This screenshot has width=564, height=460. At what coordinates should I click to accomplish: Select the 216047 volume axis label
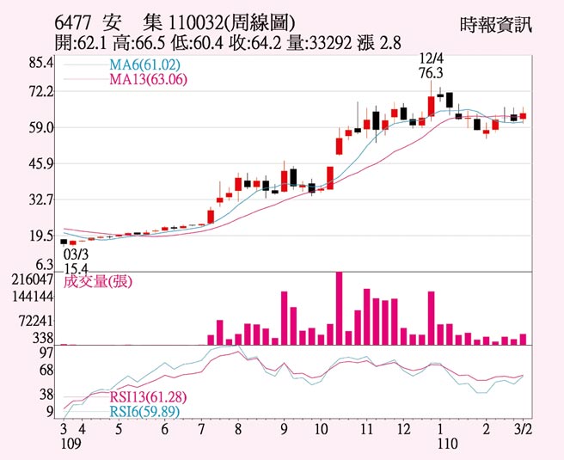click(x=34, y=279)
